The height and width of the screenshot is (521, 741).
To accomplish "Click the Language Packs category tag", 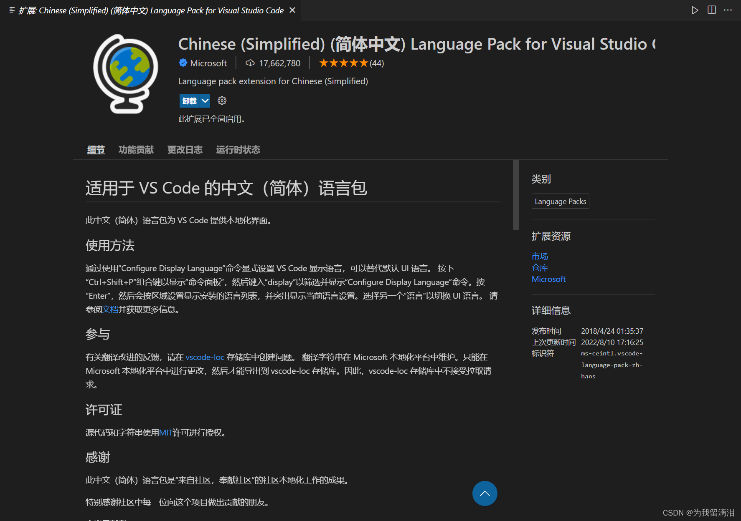I will tap(561, 201).
